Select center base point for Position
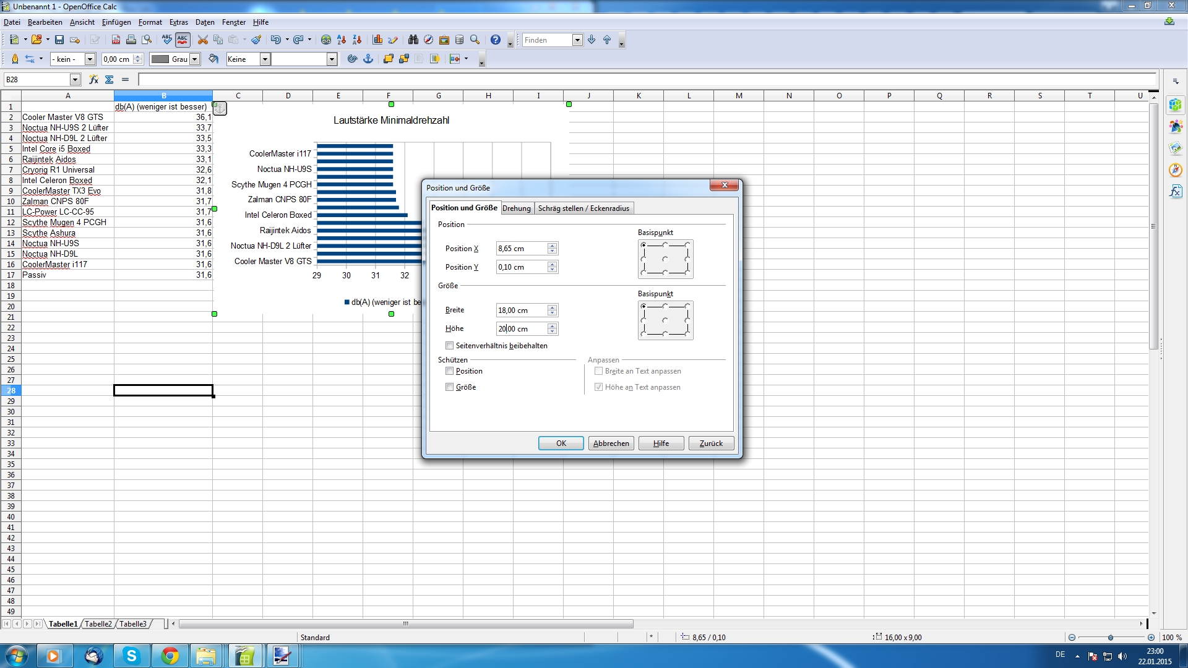The height and width of the screenshot is (668, 1188). pos(665,259)
